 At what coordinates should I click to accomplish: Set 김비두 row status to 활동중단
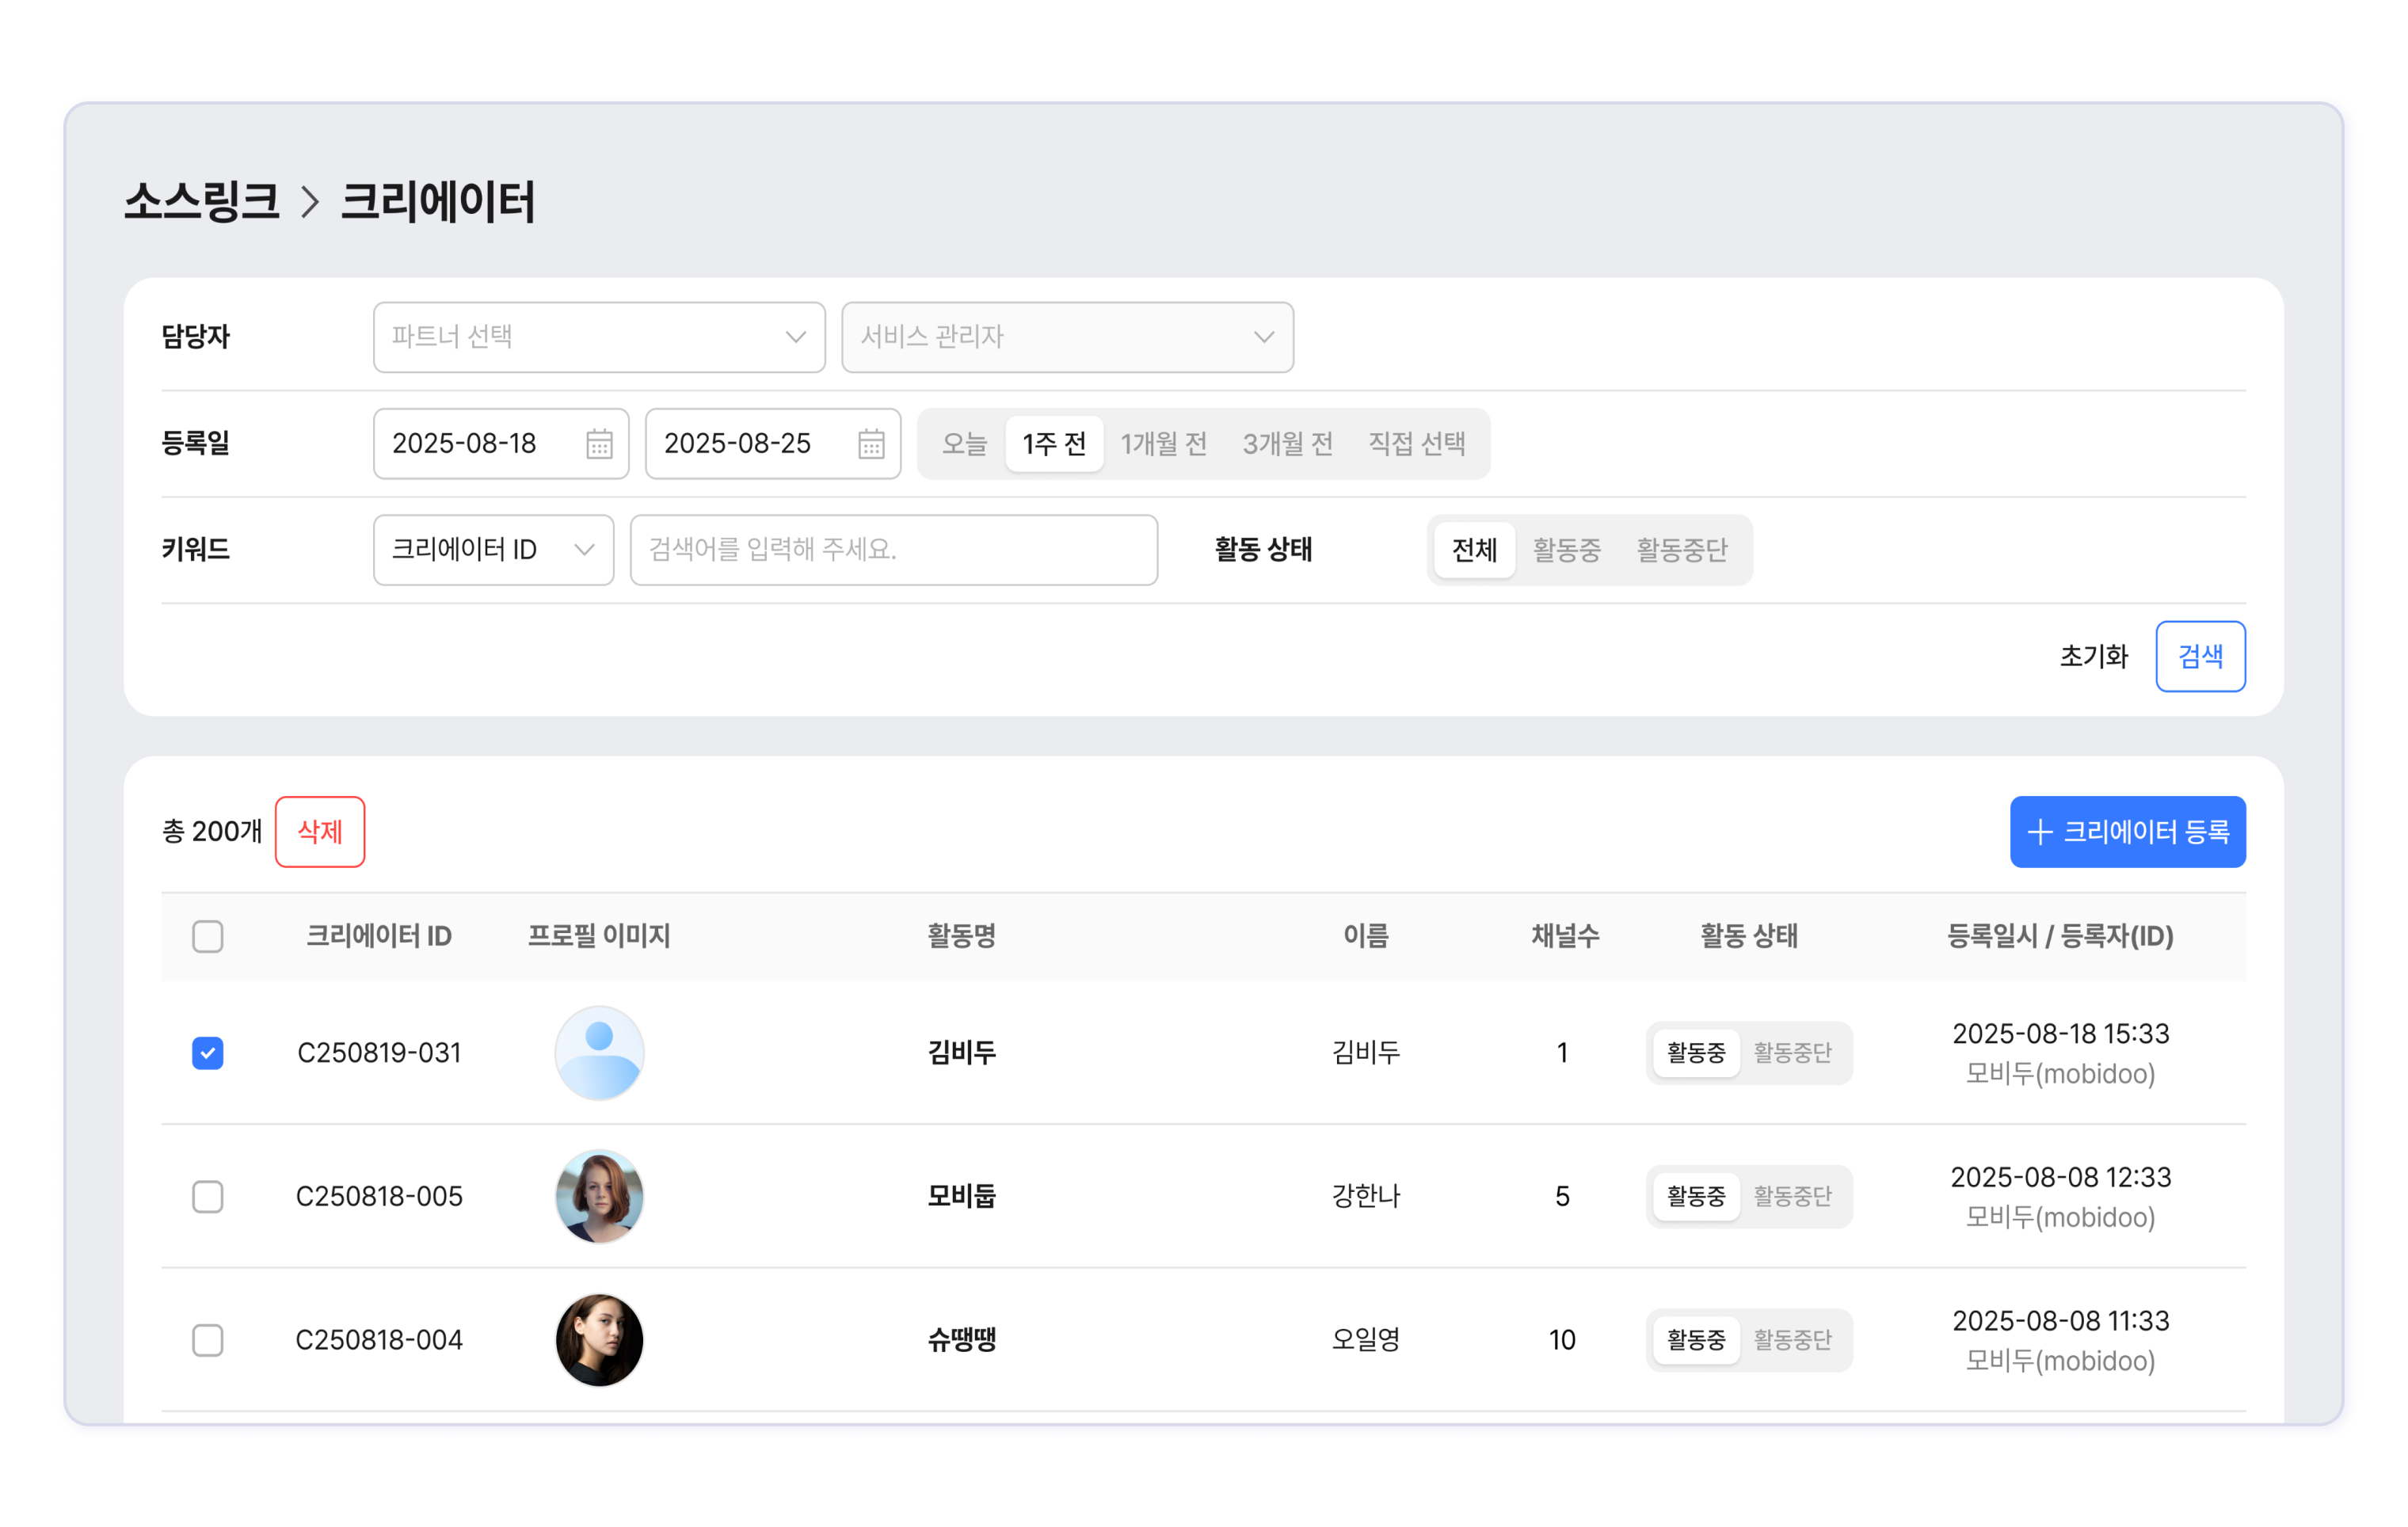pyautogui.click(x=1792, y=1052)
